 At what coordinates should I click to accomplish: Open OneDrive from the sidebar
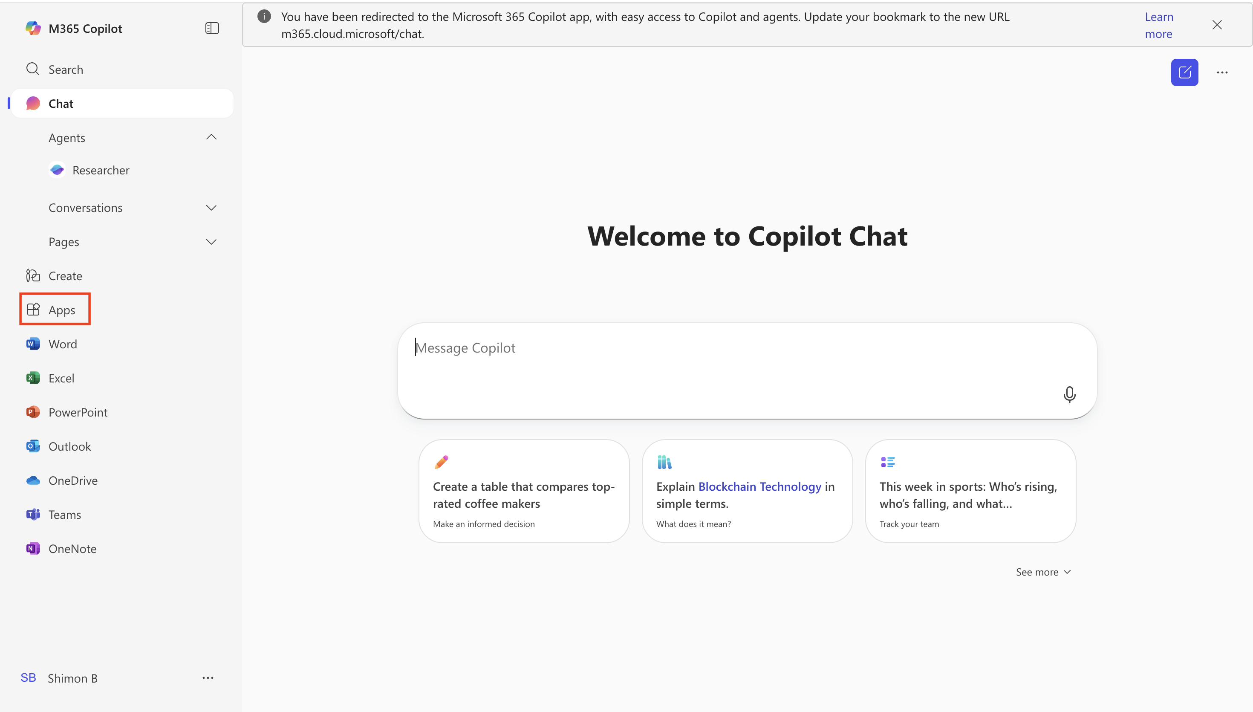pos(73,480)
